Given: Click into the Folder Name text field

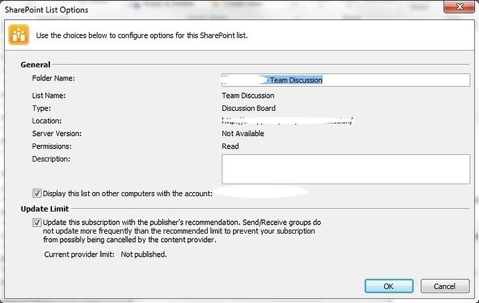Looking at the screenshot, I should (x=346, y=80).
